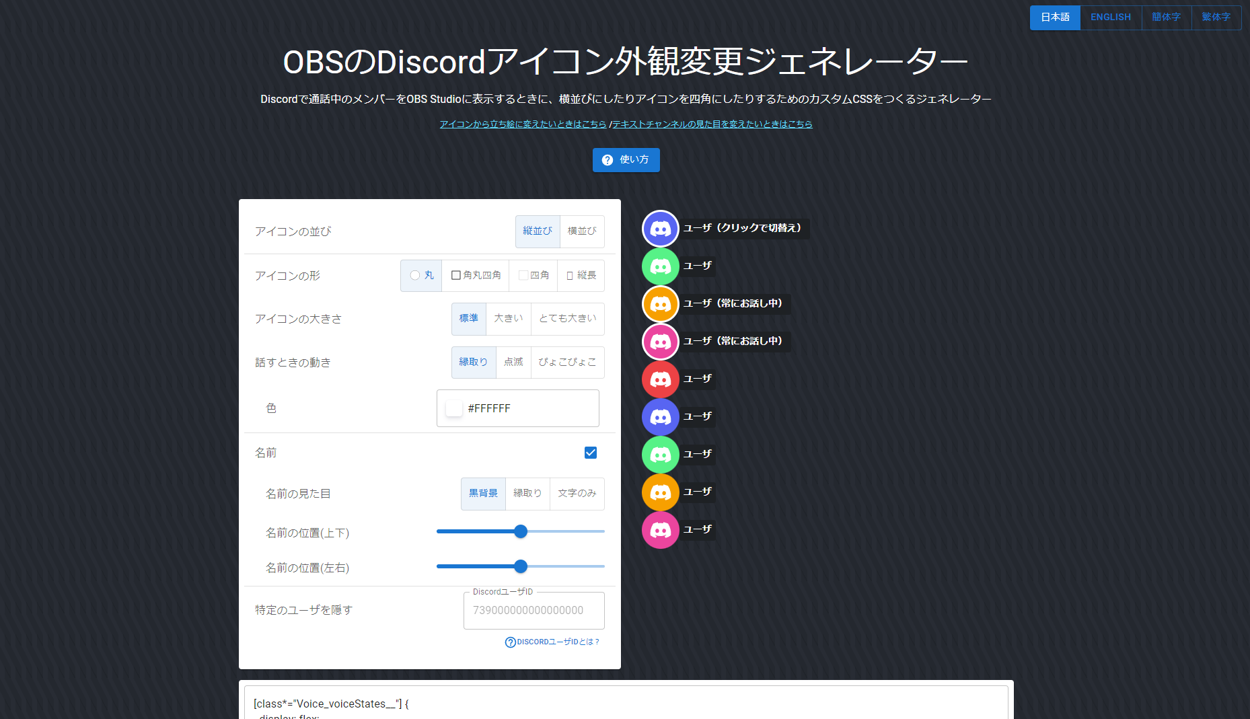This screenshot has width=1250, height=719.
Task: Set icon size to 大きい
Action: (509, 319)
